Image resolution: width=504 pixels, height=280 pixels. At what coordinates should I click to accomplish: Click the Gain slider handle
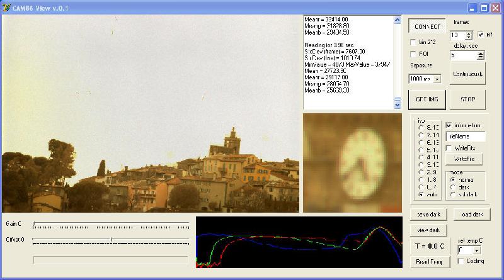coord(34,224)
